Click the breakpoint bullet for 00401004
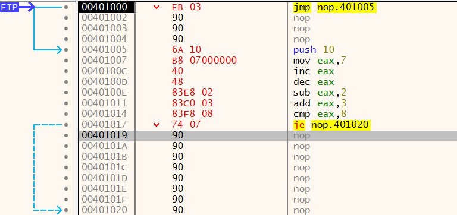 click(x=66, y=39)
